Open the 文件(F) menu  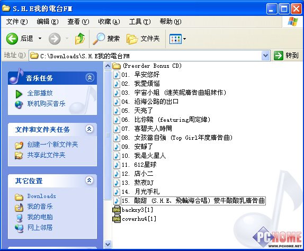point(17,21)
